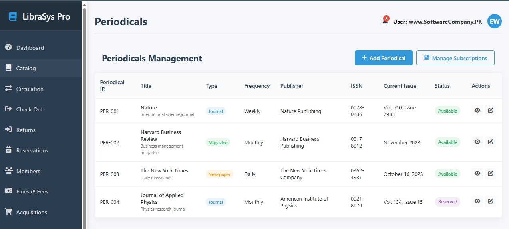Open the EW user avatar

click(495, 22)
